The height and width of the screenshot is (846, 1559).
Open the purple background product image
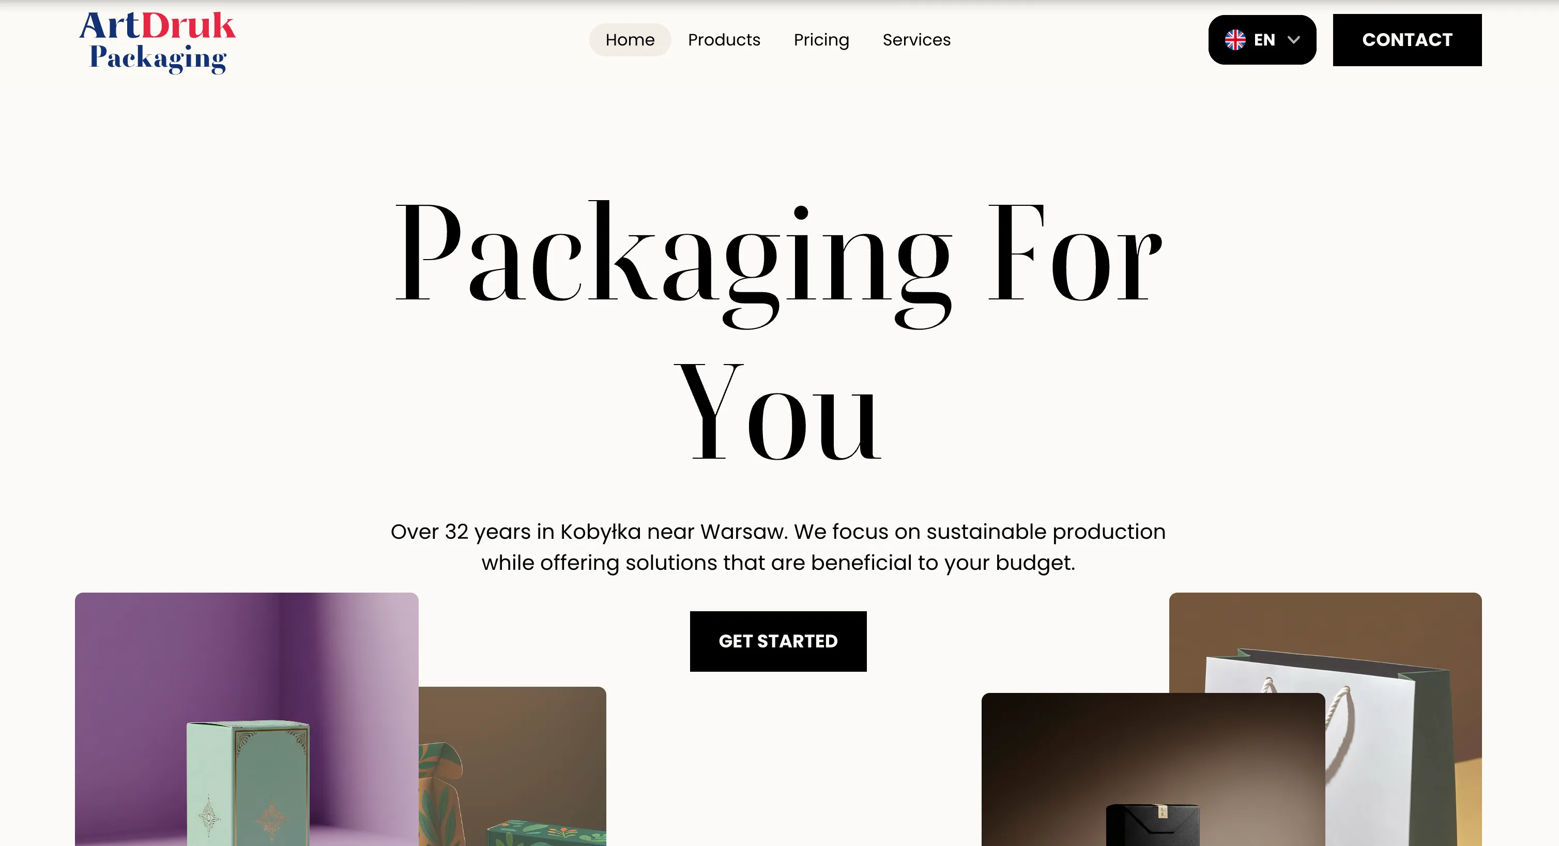(247, 719)
